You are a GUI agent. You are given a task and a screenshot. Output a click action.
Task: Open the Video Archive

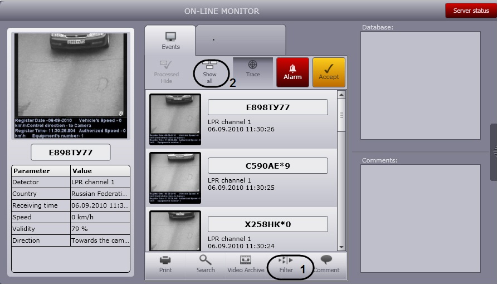point(246,265)
